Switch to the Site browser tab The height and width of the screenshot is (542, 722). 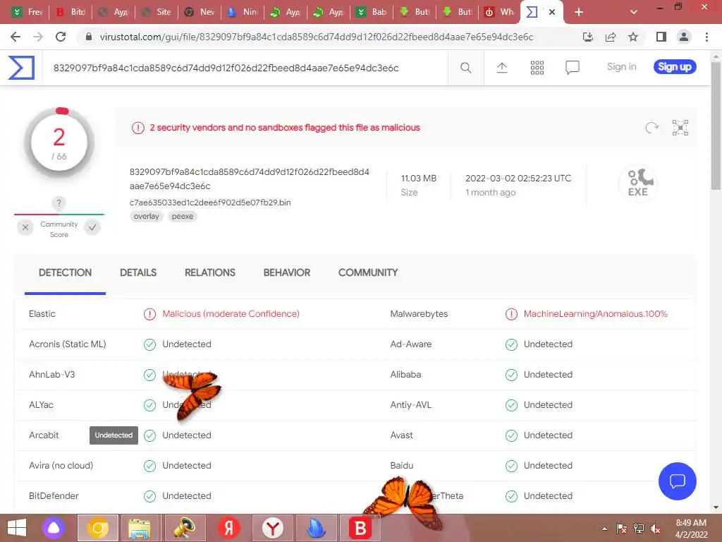[x=157, y=12]
